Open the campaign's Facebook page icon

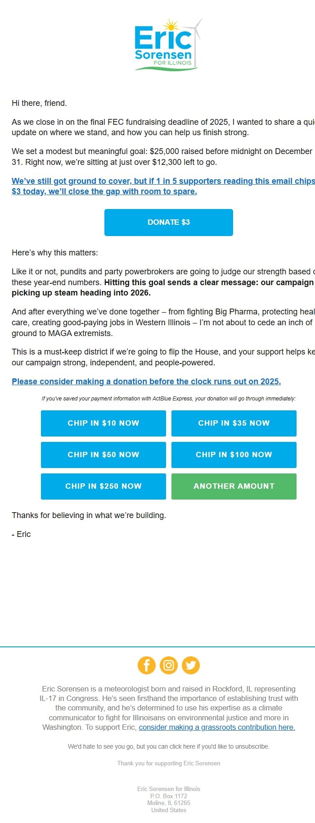point(147,665)
